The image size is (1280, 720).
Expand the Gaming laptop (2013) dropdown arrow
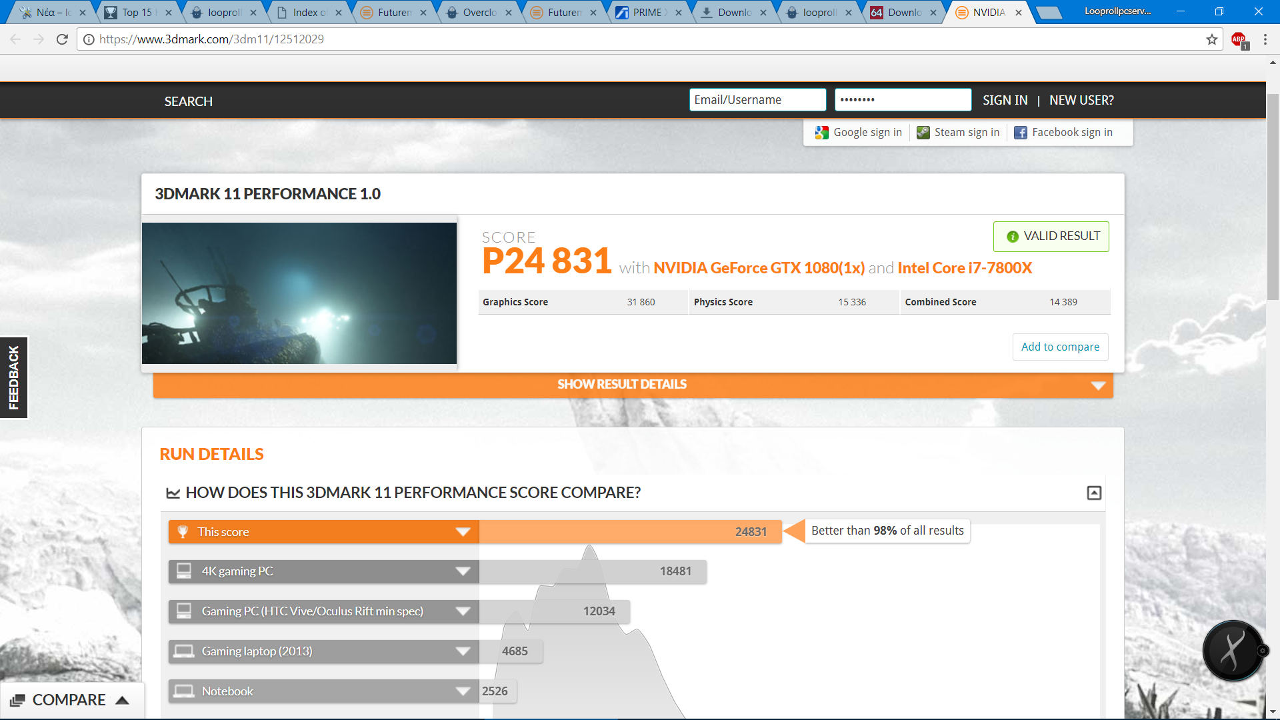[463, 651]
